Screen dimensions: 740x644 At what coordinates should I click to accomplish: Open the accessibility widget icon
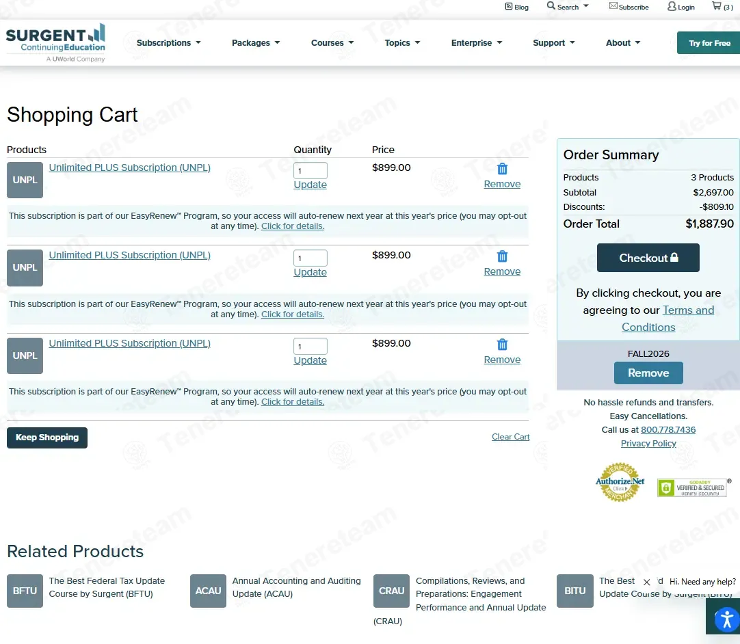click(x=727, y=619)
